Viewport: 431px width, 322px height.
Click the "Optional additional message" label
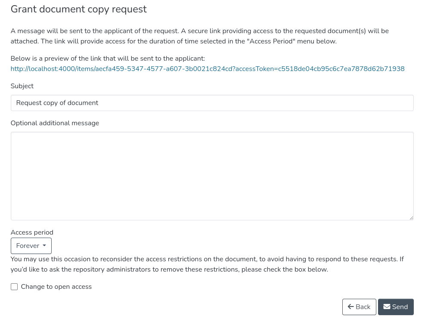[x=55, y=123]
